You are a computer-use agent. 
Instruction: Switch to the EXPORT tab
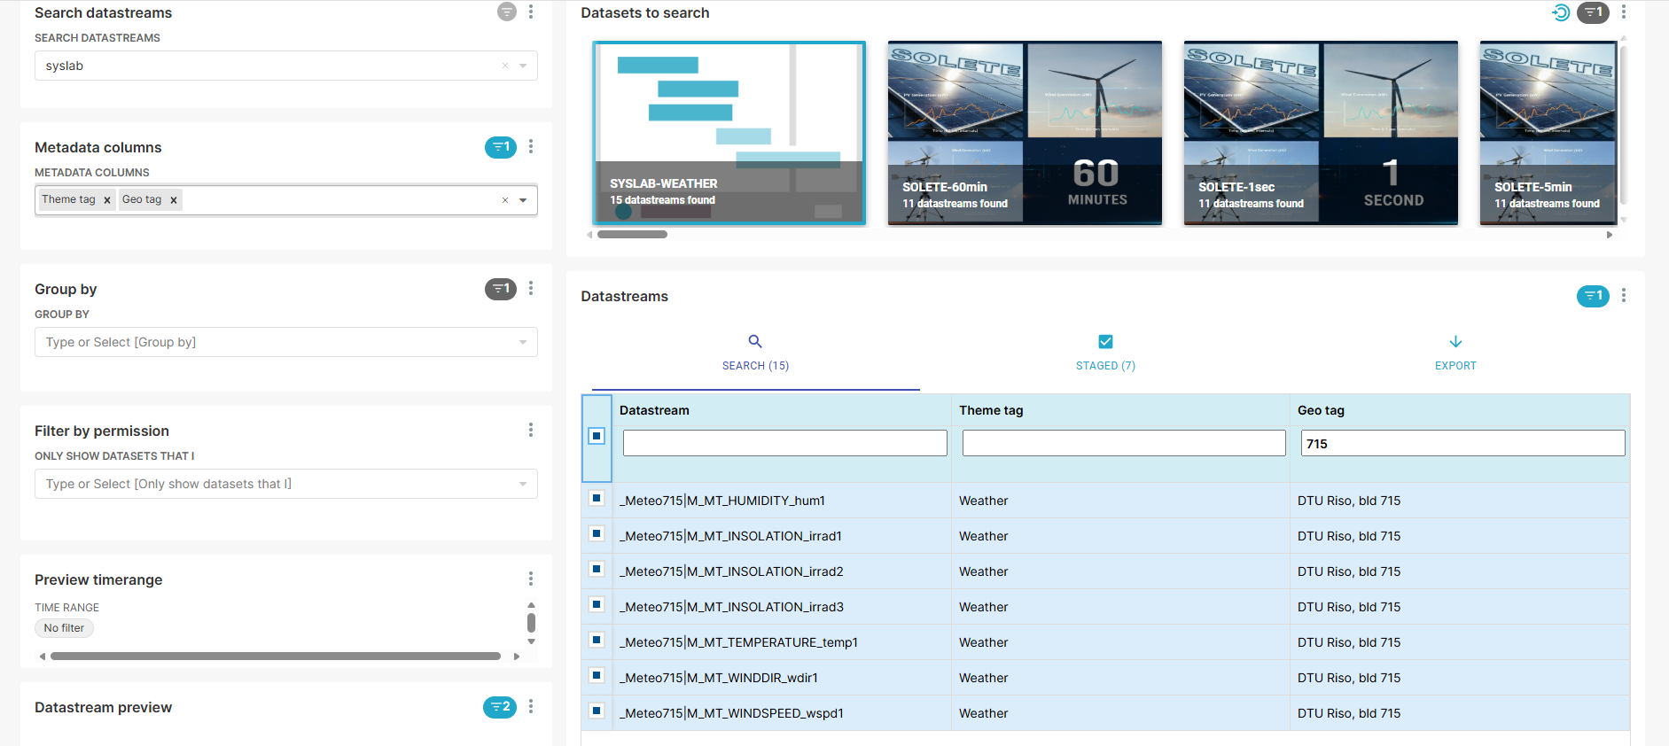point(1455,353)
